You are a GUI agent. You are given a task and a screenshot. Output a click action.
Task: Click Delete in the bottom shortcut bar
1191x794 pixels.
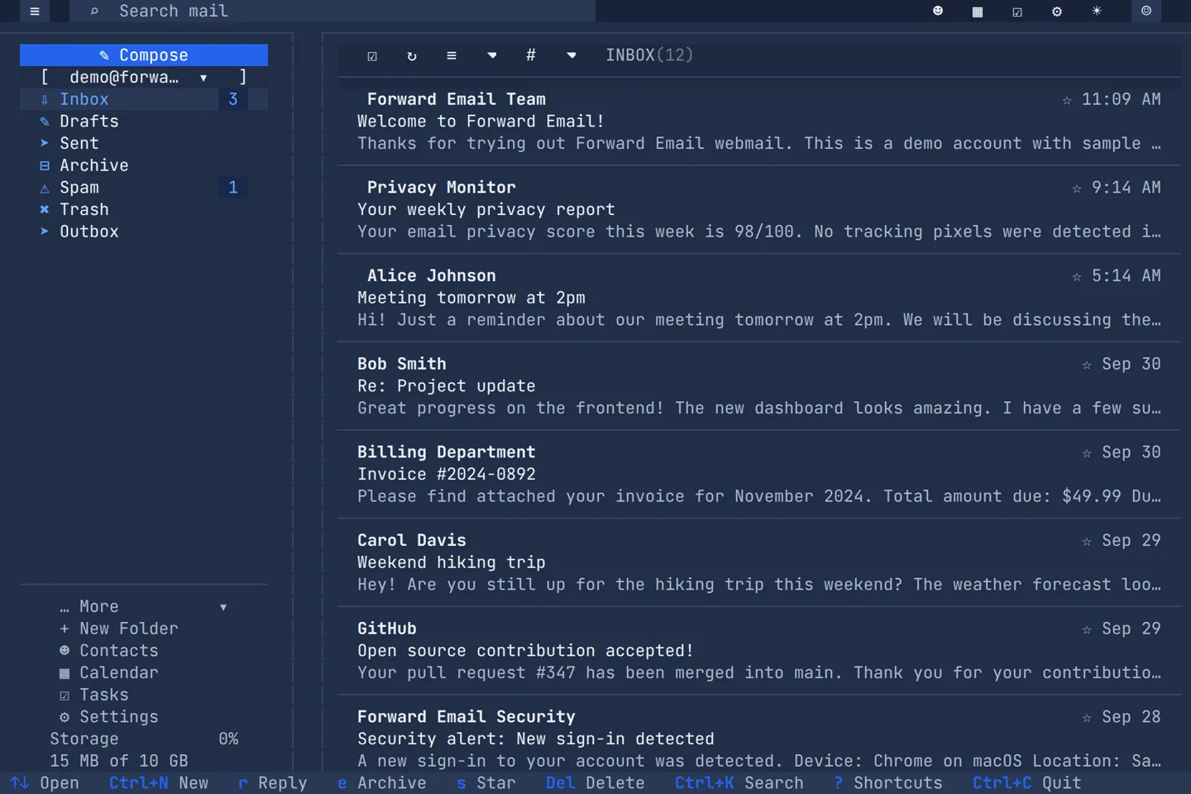(595, 783)
